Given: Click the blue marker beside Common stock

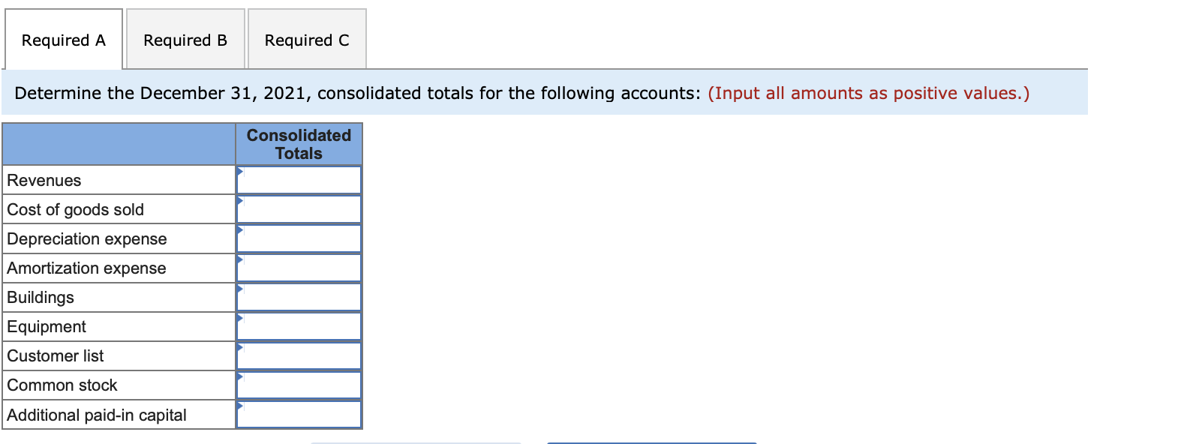Looking at the screenshot, I should tap(239, 376).
